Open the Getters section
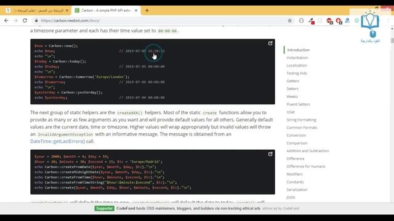The width and height of the screenshot is (394, 221). click(293, 81)
